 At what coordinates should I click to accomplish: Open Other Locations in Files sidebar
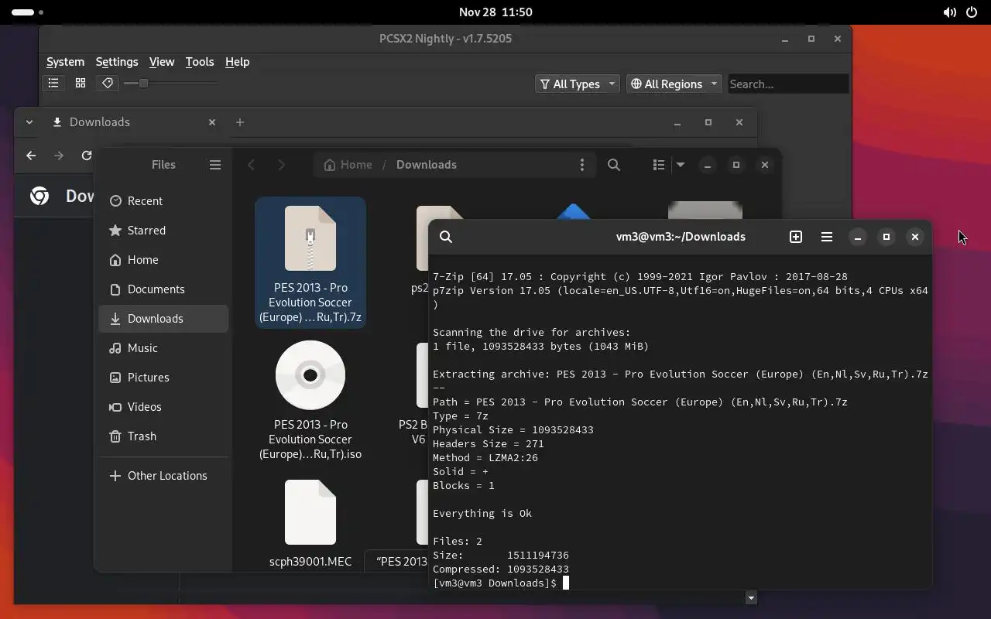(163, 476)
